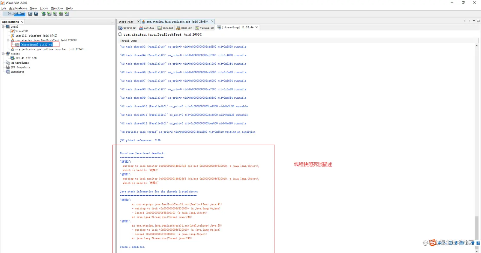
Task: Click the Snapshots icon in Applications tree
Action: click(8, 72)
